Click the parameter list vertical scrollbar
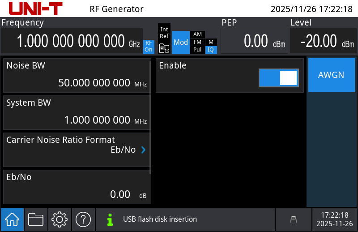 pos(150,116)
